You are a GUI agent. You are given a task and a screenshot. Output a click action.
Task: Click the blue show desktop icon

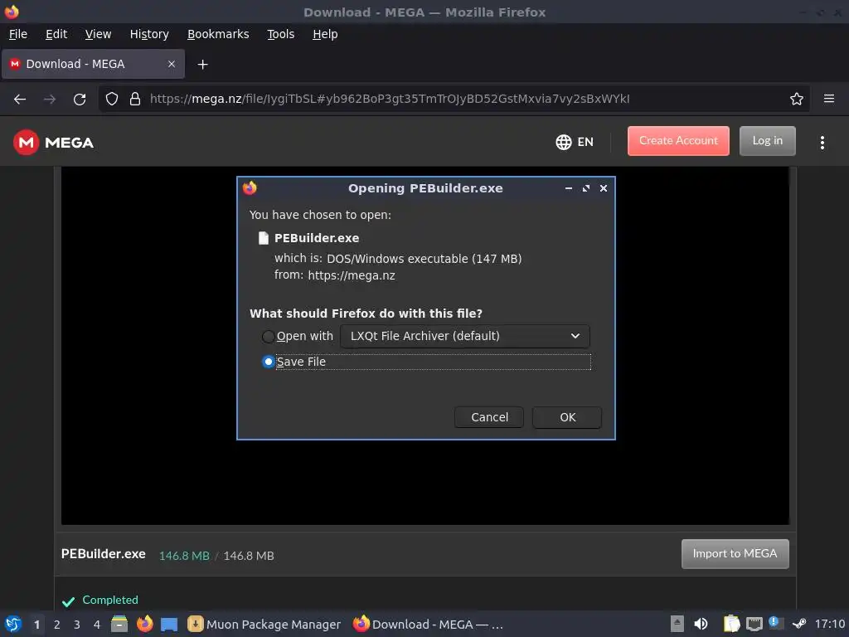(x=169, y=625)
